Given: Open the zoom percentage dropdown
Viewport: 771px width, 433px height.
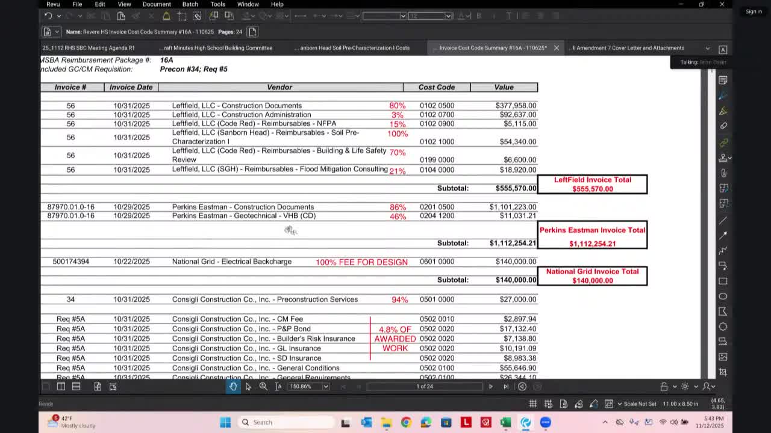Looking at the screenshot, I should tap(325, 387).
